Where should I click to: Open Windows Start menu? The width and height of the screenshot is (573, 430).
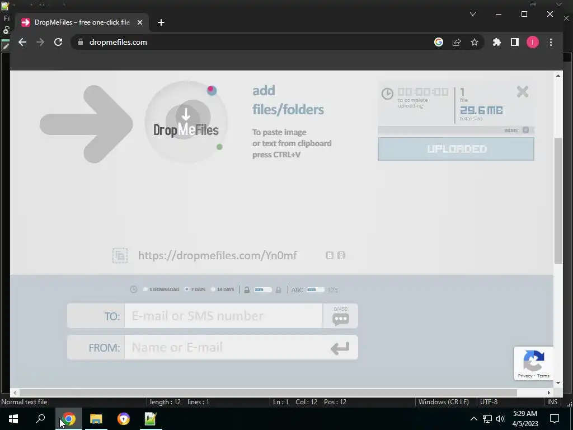pyautogui.click(x=13, y=419)
